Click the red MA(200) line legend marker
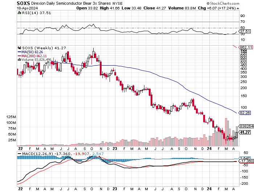Viewport: 254px width, 192px height. pyautogui.click(x=19, y=56)
